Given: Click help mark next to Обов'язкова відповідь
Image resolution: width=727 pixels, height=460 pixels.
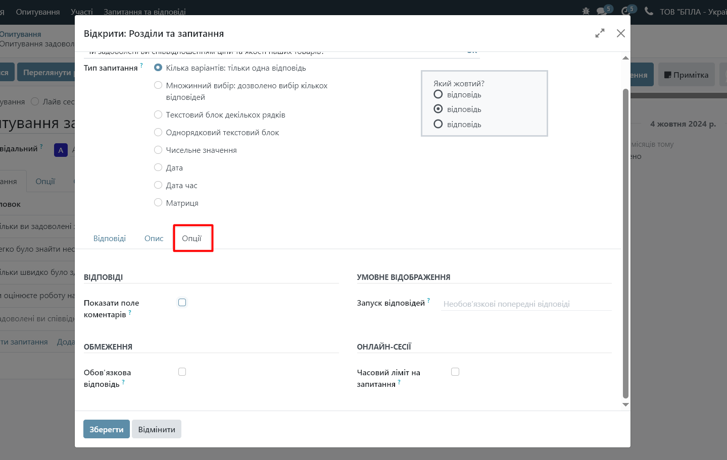Looking at the screenshot, I should pyautogui.click(x=123, y=382).
